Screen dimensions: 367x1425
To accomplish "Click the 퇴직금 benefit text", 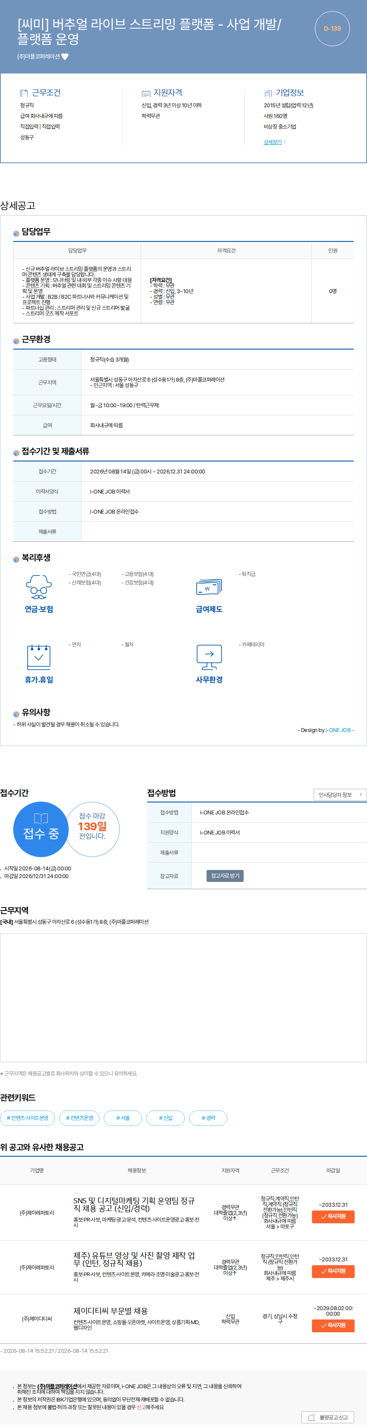I will 248,574.
